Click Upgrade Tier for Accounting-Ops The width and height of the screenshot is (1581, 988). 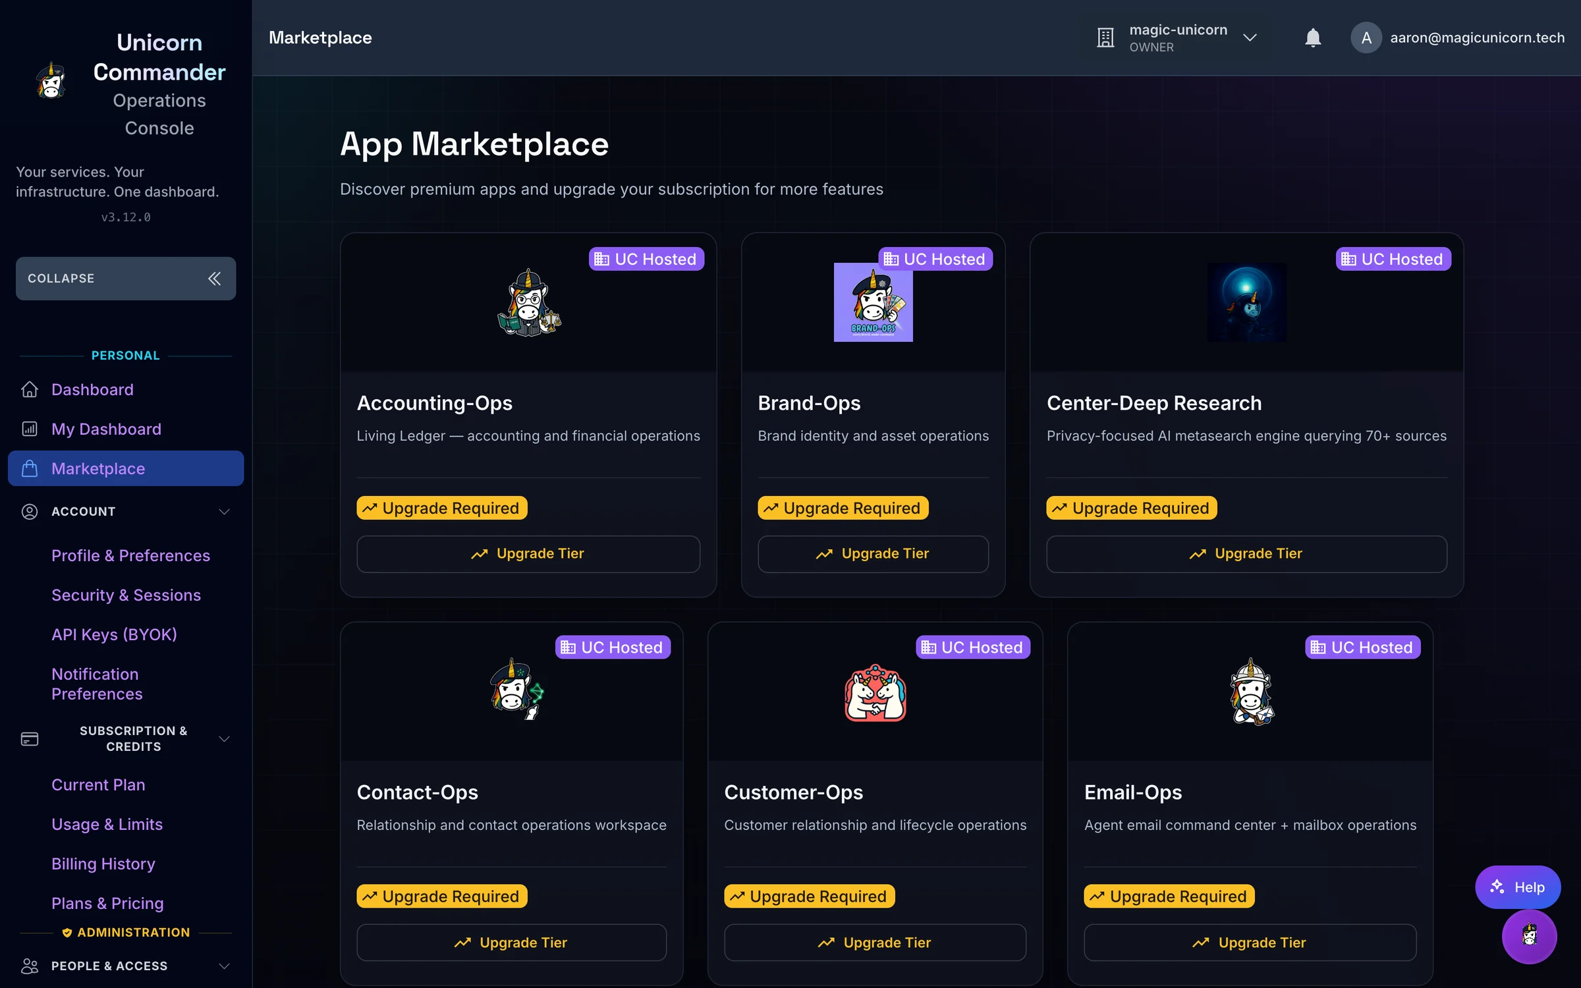528,554
